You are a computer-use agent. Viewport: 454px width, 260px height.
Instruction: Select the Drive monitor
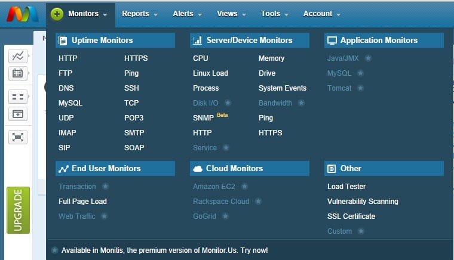coord(267,73)
